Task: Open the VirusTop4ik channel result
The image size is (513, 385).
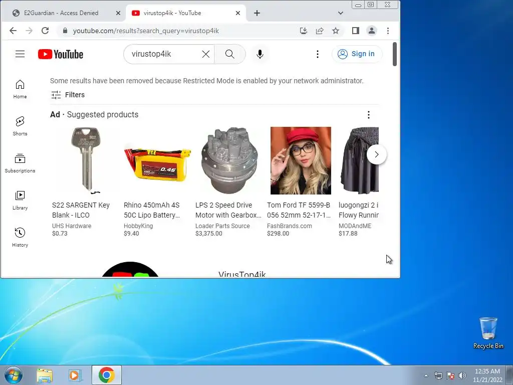Action: click(x=242, y=274)
